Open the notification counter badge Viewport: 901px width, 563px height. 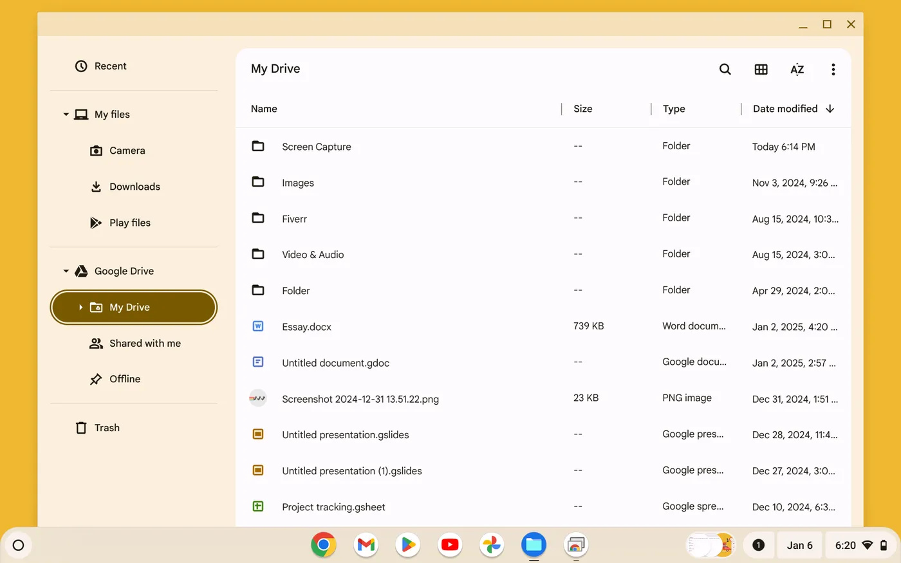pos(758,546)
